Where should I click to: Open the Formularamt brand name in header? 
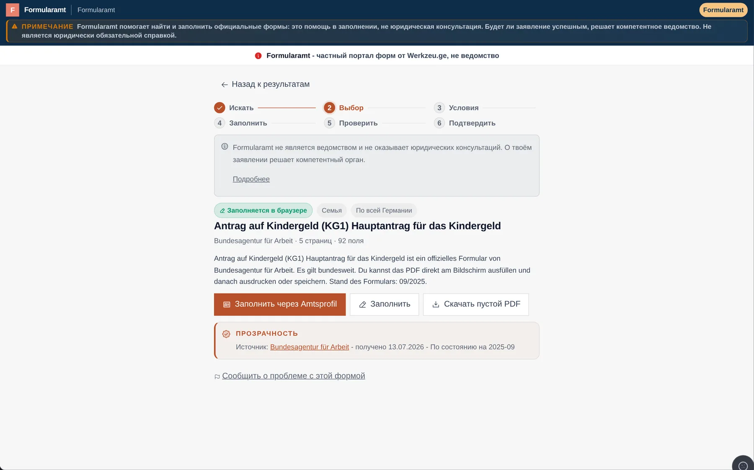[45, 10]
